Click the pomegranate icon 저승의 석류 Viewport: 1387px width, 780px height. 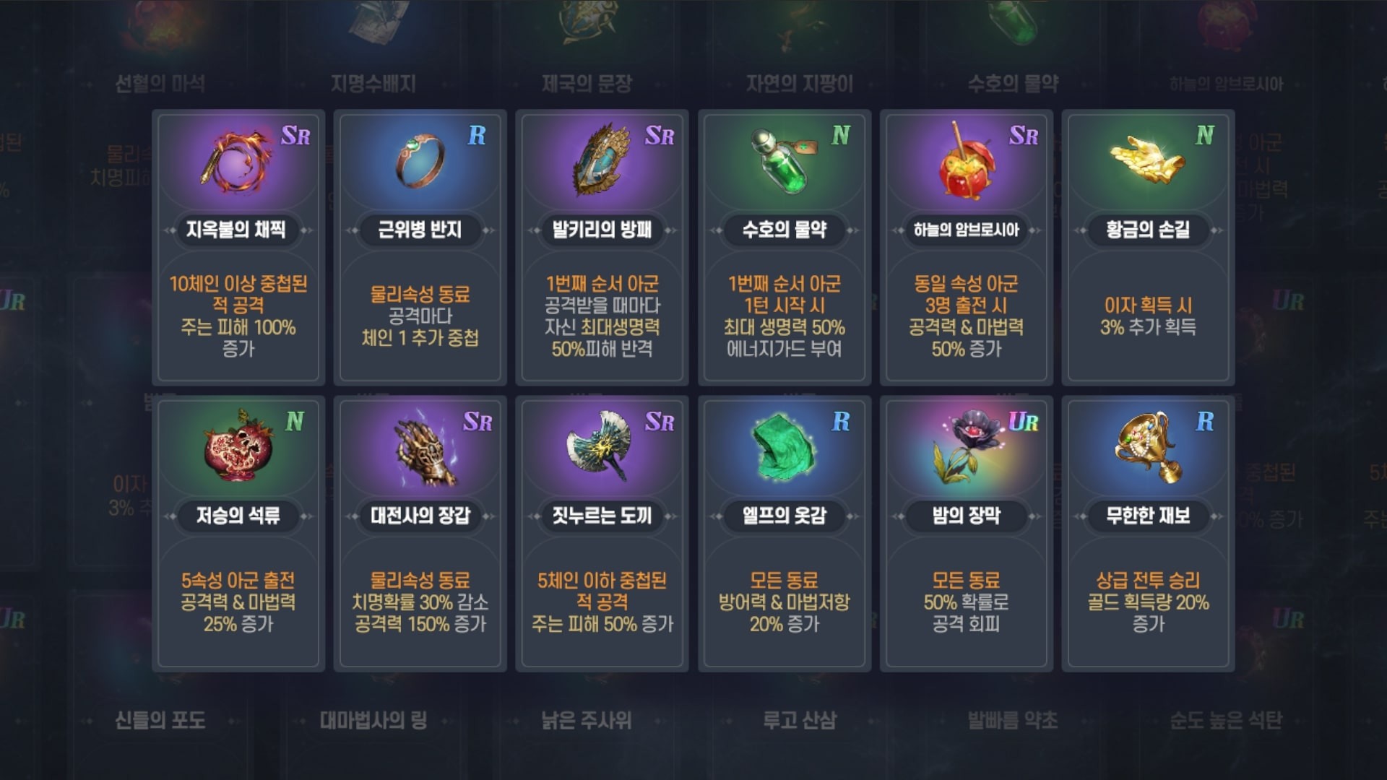[x=238, y=446]
